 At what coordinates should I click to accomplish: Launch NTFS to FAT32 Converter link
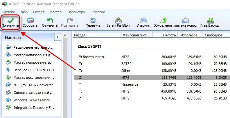pyautogui.click(x=33, y=85)
